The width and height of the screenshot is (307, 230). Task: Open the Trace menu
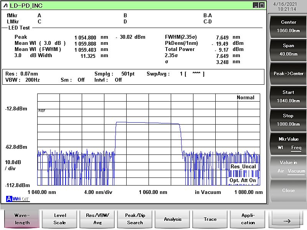pyautogui.click(x=210, y=219)
